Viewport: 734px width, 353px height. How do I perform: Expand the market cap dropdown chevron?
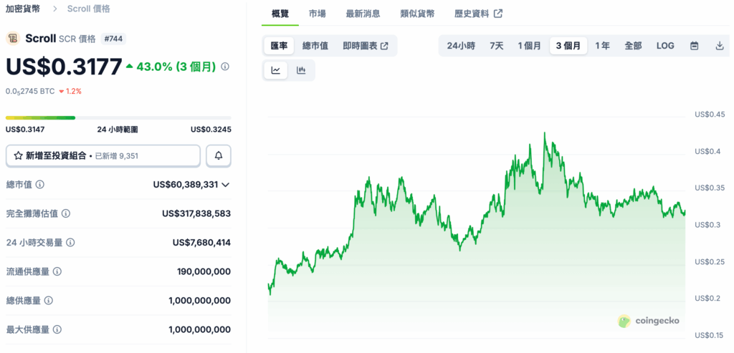226,185
